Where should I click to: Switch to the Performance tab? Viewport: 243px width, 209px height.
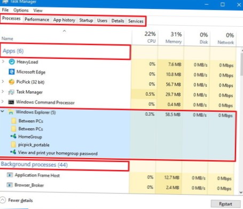point(37,19)
